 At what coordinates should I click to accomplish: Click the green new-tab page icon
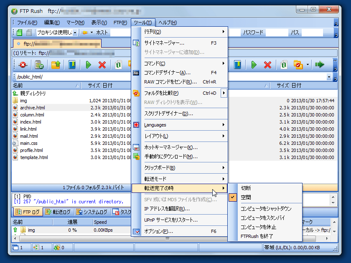pyautogui.click(x=20, y=33)
